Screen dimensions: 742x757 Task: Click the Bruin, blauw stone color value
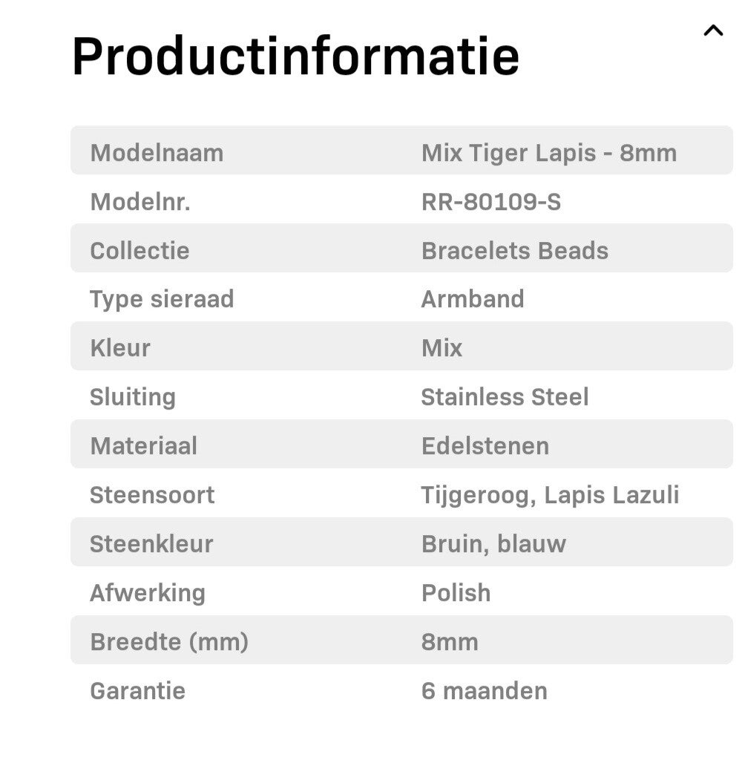tap(493, 544)
